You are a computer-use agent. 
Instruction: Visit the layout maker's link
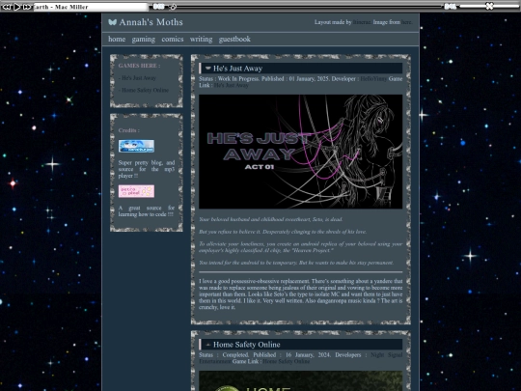362,22
